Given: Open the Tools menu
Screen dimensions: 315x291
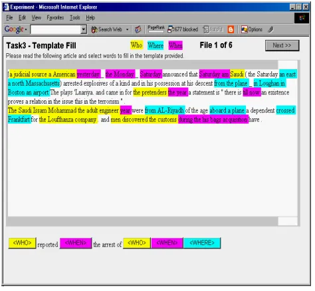Looking at the screenshot, I should (x=75, y=17).
